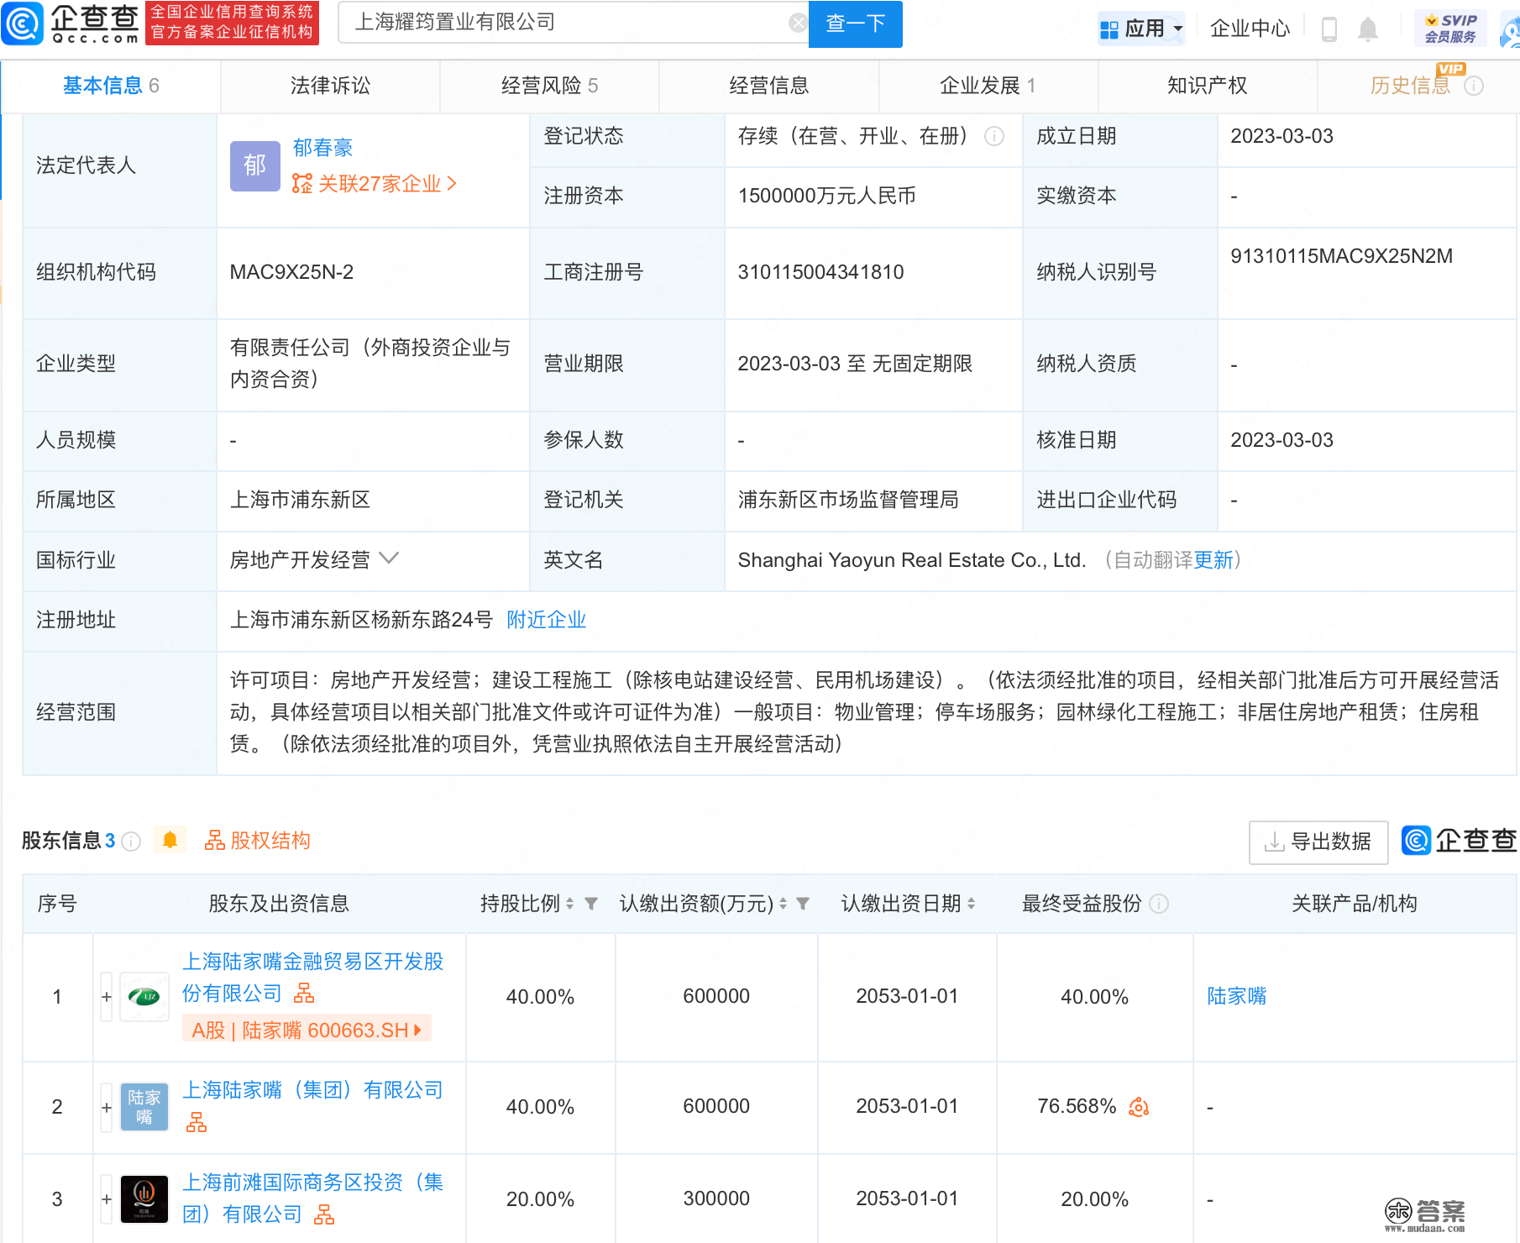Switch to 经营信息 tab

(x=768, y=86)
